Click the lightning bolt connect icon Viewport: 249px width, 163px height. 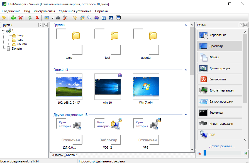coord(4,18)
